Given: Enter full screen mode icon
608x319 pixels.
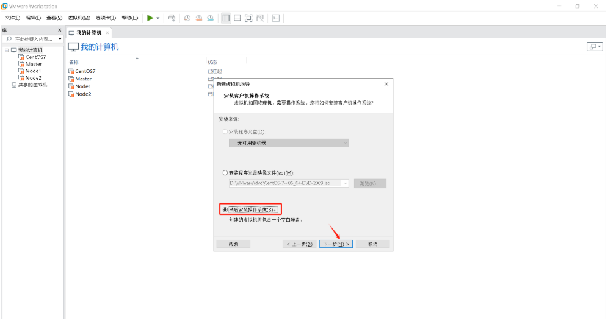Looking at the screenshot, I should (248, 18).
